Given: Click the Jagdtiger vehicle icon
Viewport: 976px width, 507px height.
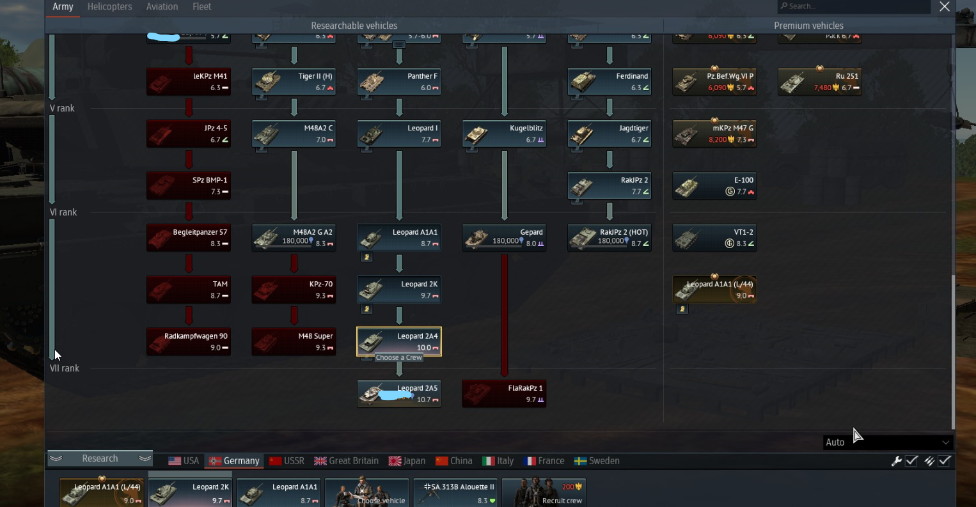Looking at the screenshot, I should [x=609, y=134].
